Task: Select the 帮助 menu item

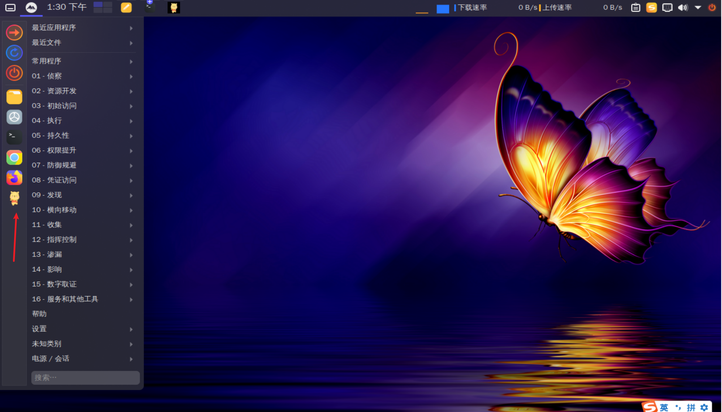Action: (x=39, y=314)
